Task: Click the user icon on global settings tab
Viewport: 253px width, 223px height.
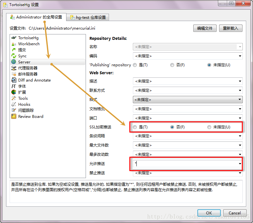Action: (12, 17)
